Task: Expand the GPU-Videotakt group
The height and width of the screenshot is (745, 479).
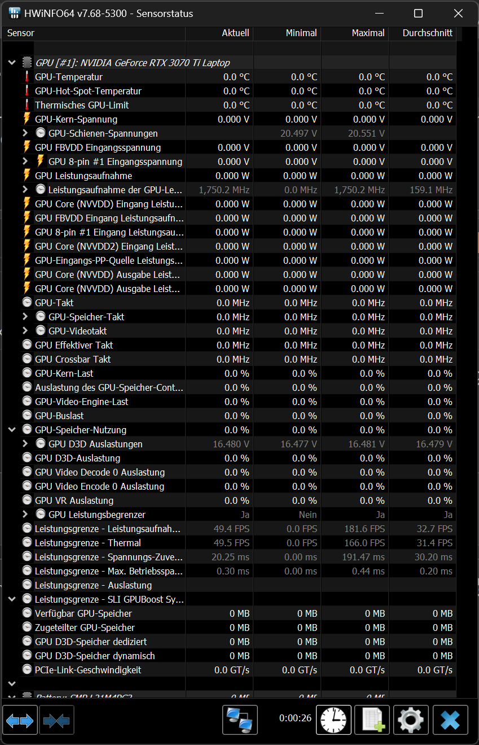Action: (25, 331)
